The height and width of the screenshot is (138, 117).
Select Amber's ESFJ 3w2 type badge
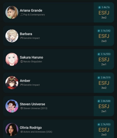(104, 83)
